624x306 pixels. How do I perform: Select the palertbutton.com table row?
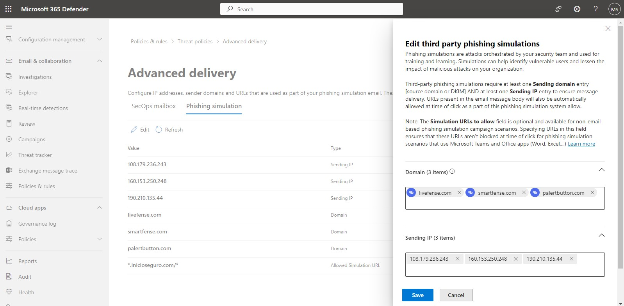pyautogui.click(x=260, y=249)
